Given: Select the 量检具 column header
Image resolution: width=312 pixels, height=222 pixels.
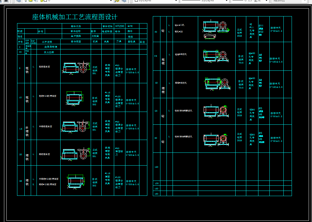Looking at the screenshot, I should tap(131, 42).
